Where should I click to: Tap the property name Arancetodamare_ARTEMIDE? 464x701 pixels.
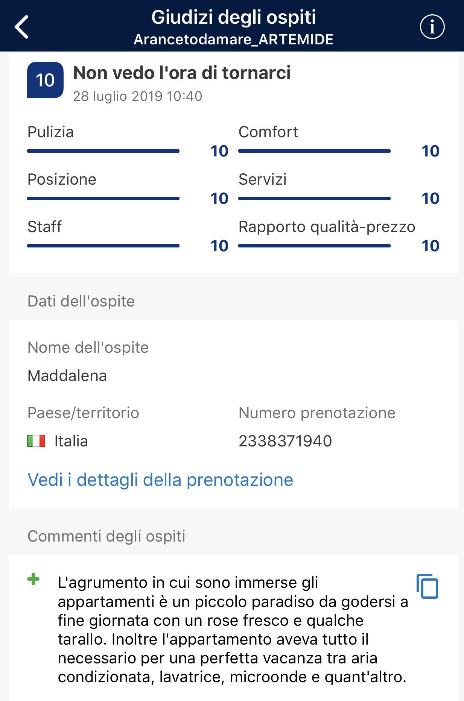coord(233,39)
